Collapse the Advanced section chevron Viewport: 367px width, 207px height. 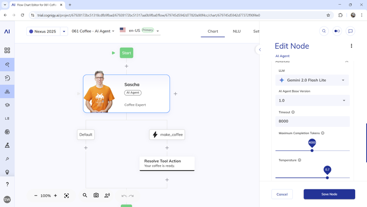tap(347, 61)
